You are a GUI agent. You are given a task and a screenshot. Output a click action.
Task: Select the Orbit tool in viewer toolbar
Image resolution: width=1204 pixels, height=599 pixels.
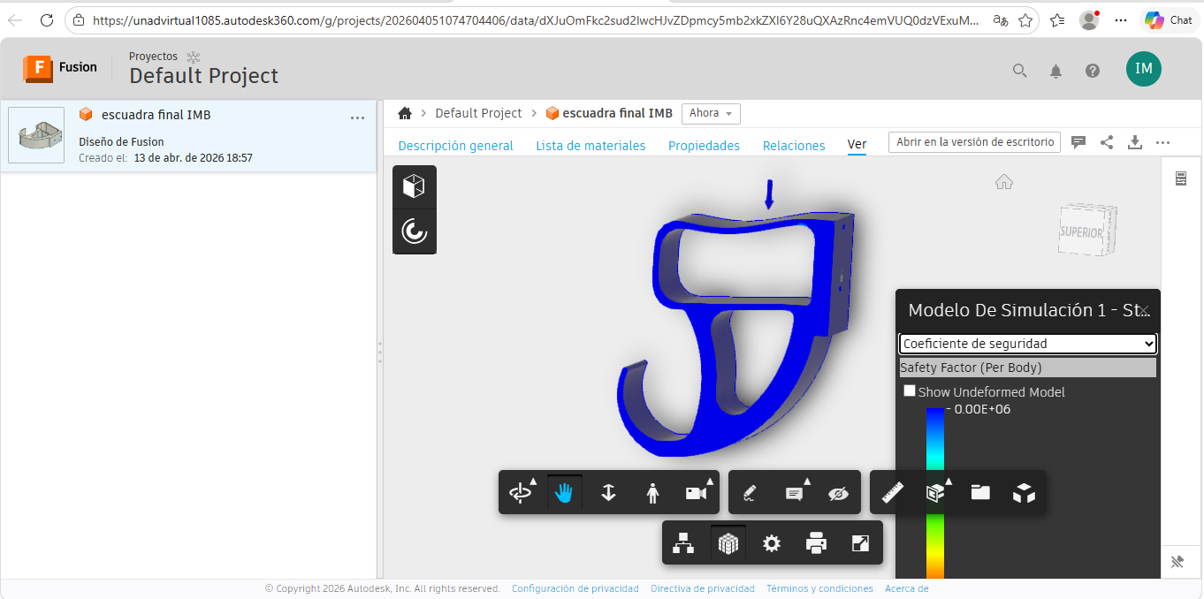[x=522, y=493]
